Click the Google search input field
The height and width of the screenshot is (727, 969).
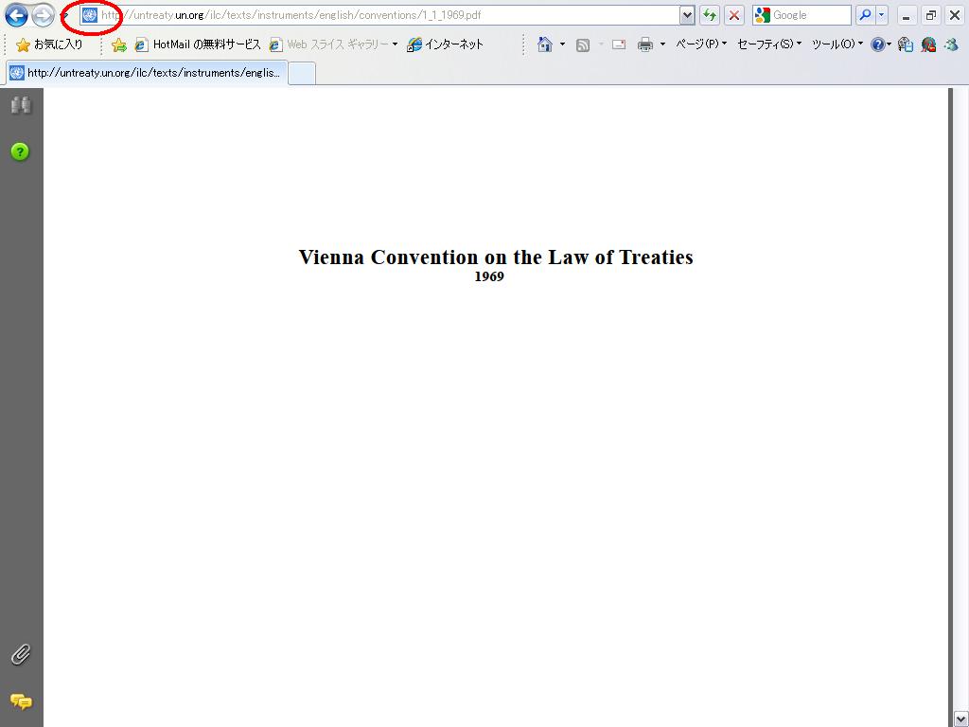(x=810, y=15)
